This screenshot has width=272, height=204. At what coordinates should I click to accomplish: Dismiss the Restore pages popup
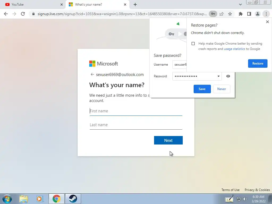pos(267,22)
